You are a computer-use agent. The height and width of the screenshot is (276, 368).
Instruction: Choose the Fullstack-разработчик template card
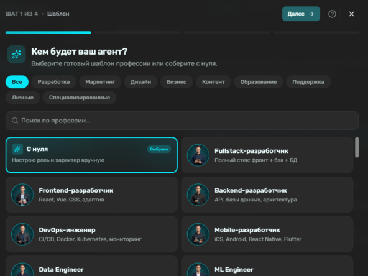pyautogui.click(x=267, y=155)
